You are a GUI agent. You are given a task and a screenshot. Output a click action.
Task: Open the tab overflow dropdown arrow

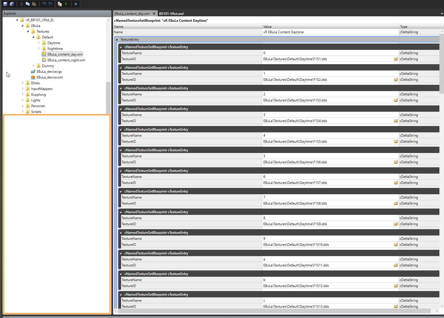[x=442, y=14]
